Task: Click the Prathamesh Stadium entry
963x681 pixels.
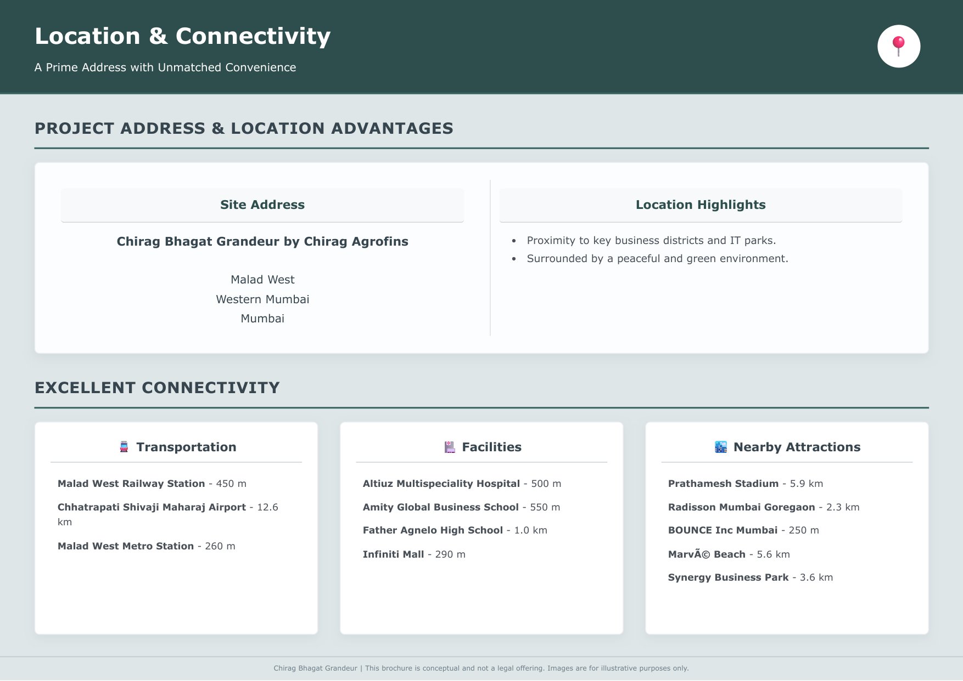Action: coord(746,484)
